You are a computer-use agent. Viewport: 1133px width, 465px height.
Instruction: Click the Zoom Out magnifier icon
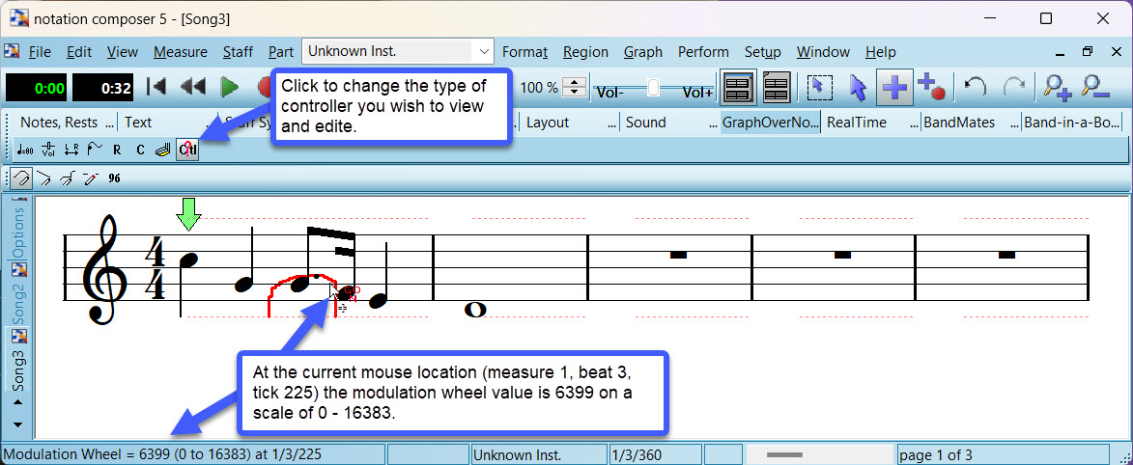[x=1096, y=88]
